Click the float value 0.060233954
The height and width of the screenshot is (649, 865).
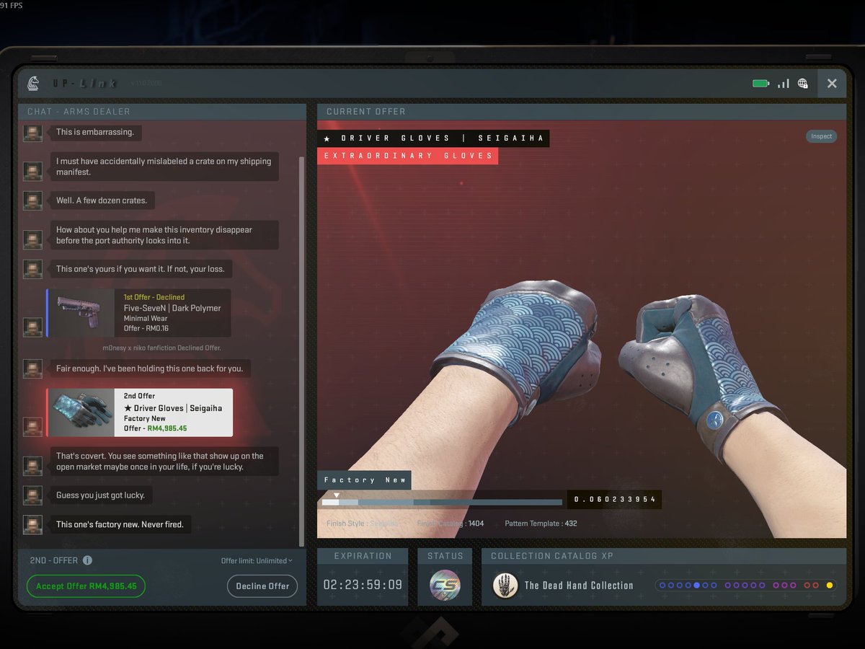click(x=614, y=500)
